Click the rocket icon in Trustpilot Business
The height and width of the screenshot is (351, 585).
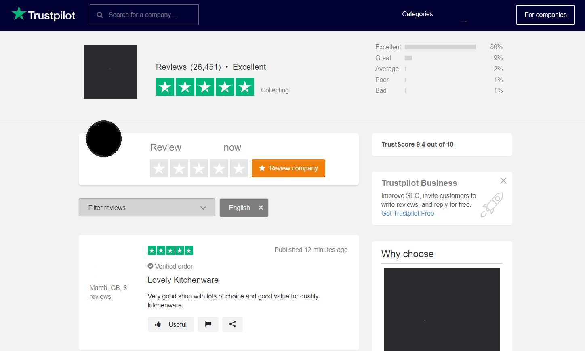(x=492, y=205)
